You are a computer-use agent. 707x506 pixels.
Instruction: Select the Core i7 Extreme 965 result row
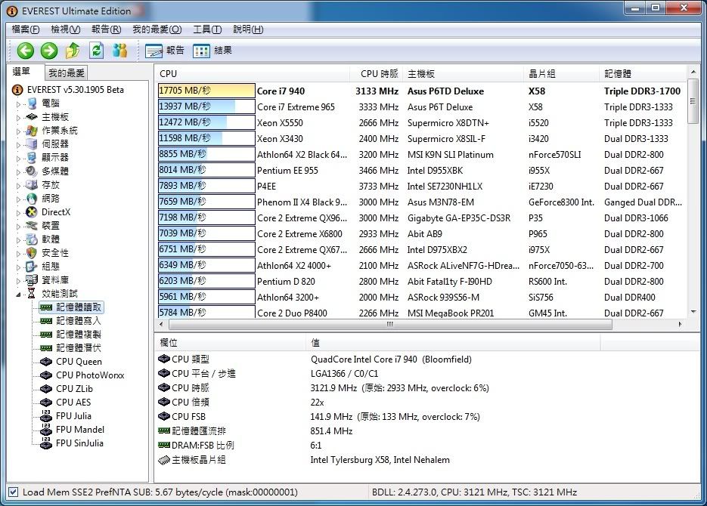[420, 106]
